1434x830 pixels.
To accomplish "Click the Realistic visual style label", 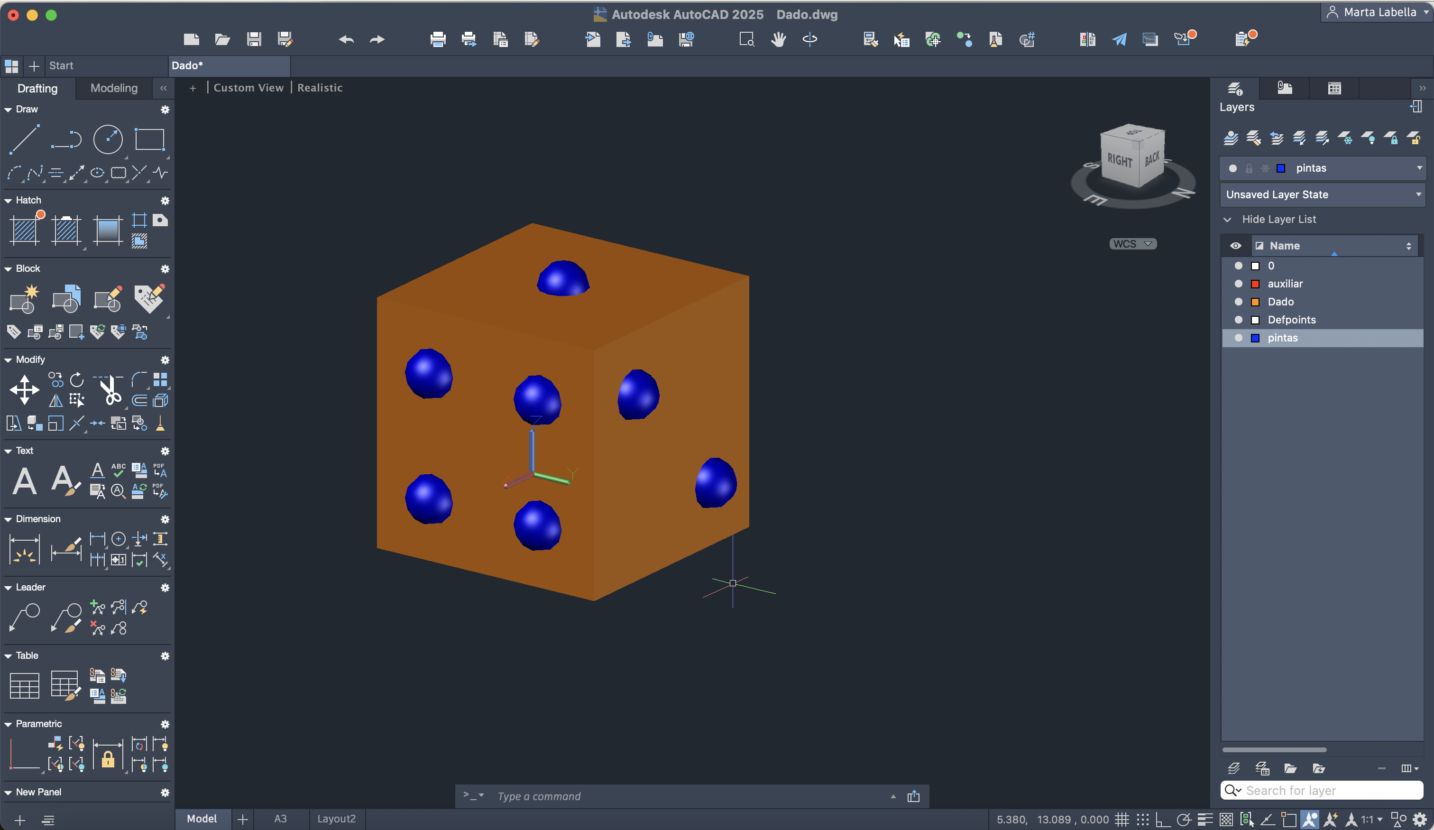I will [320, 88].
